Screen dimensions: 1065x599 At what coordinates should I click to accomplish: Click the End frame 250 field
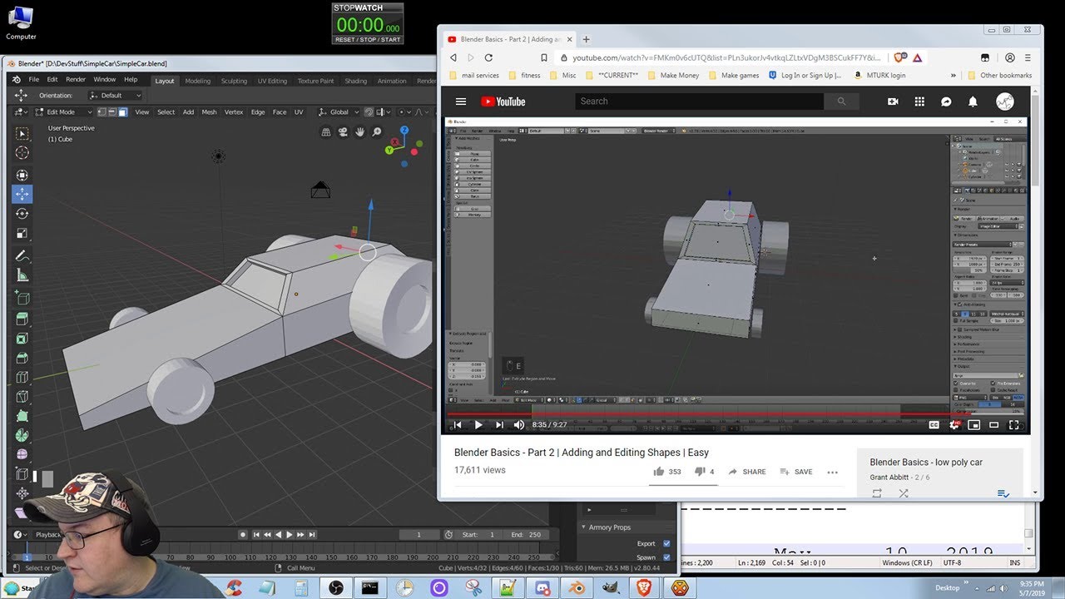(x=526, y=534)
